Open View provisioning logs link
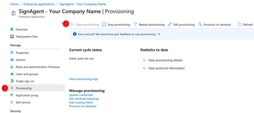 (x=83, y=79)
